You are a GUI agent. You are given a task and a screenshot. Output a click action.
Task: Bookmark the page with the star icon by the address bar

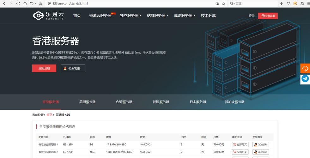coord(40,3)
